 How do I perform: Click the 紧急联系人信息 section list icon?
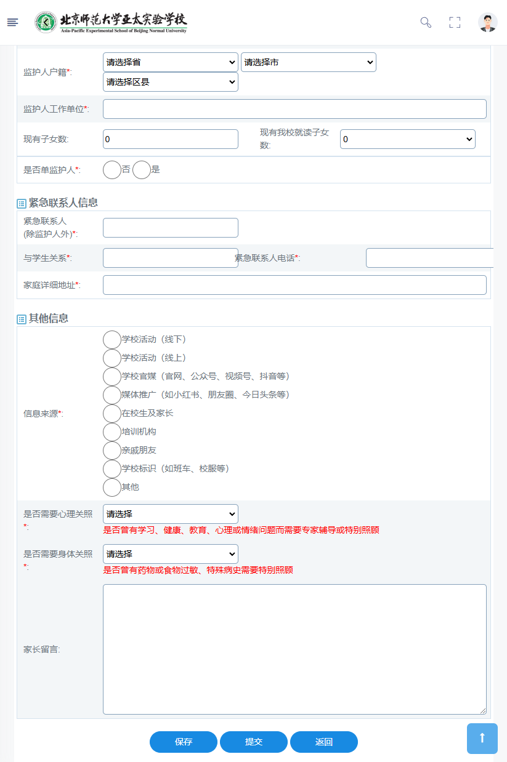tap(22, 203)
